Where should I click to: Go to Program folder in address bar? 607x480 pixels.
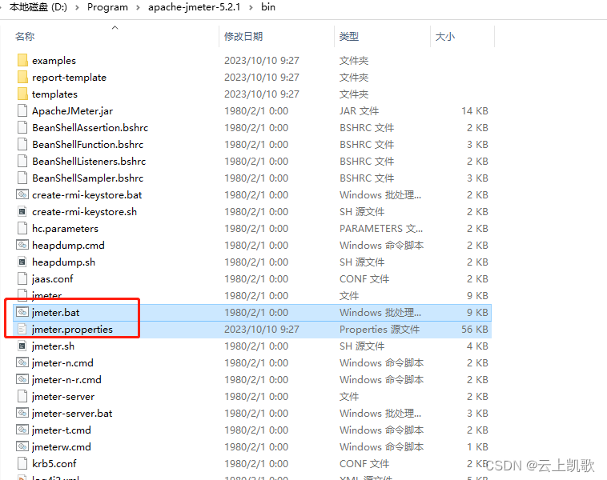click(x=107, y=7)
